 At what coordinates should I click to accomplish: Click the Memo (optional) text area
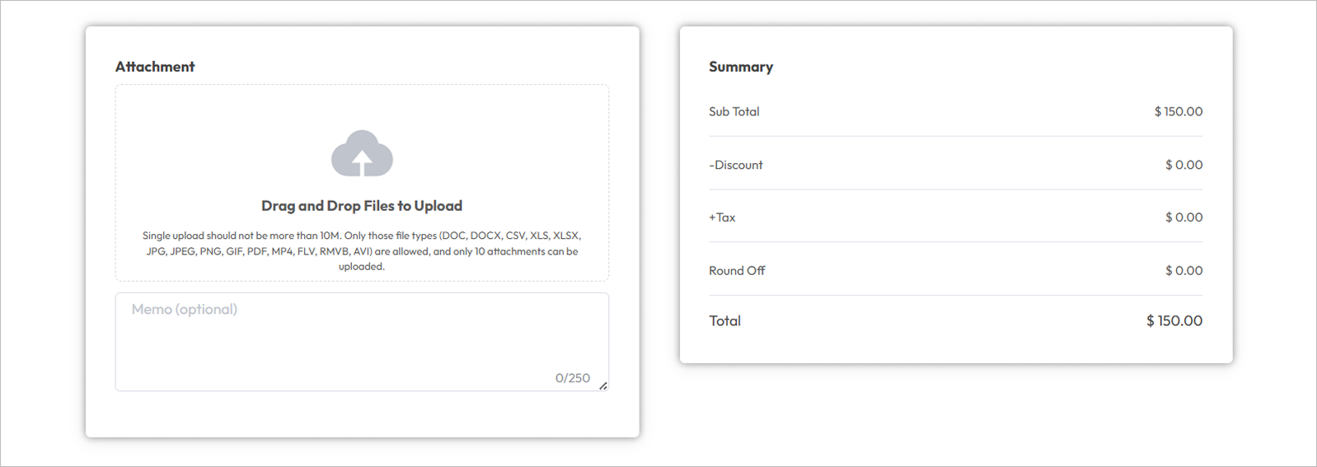362,342
